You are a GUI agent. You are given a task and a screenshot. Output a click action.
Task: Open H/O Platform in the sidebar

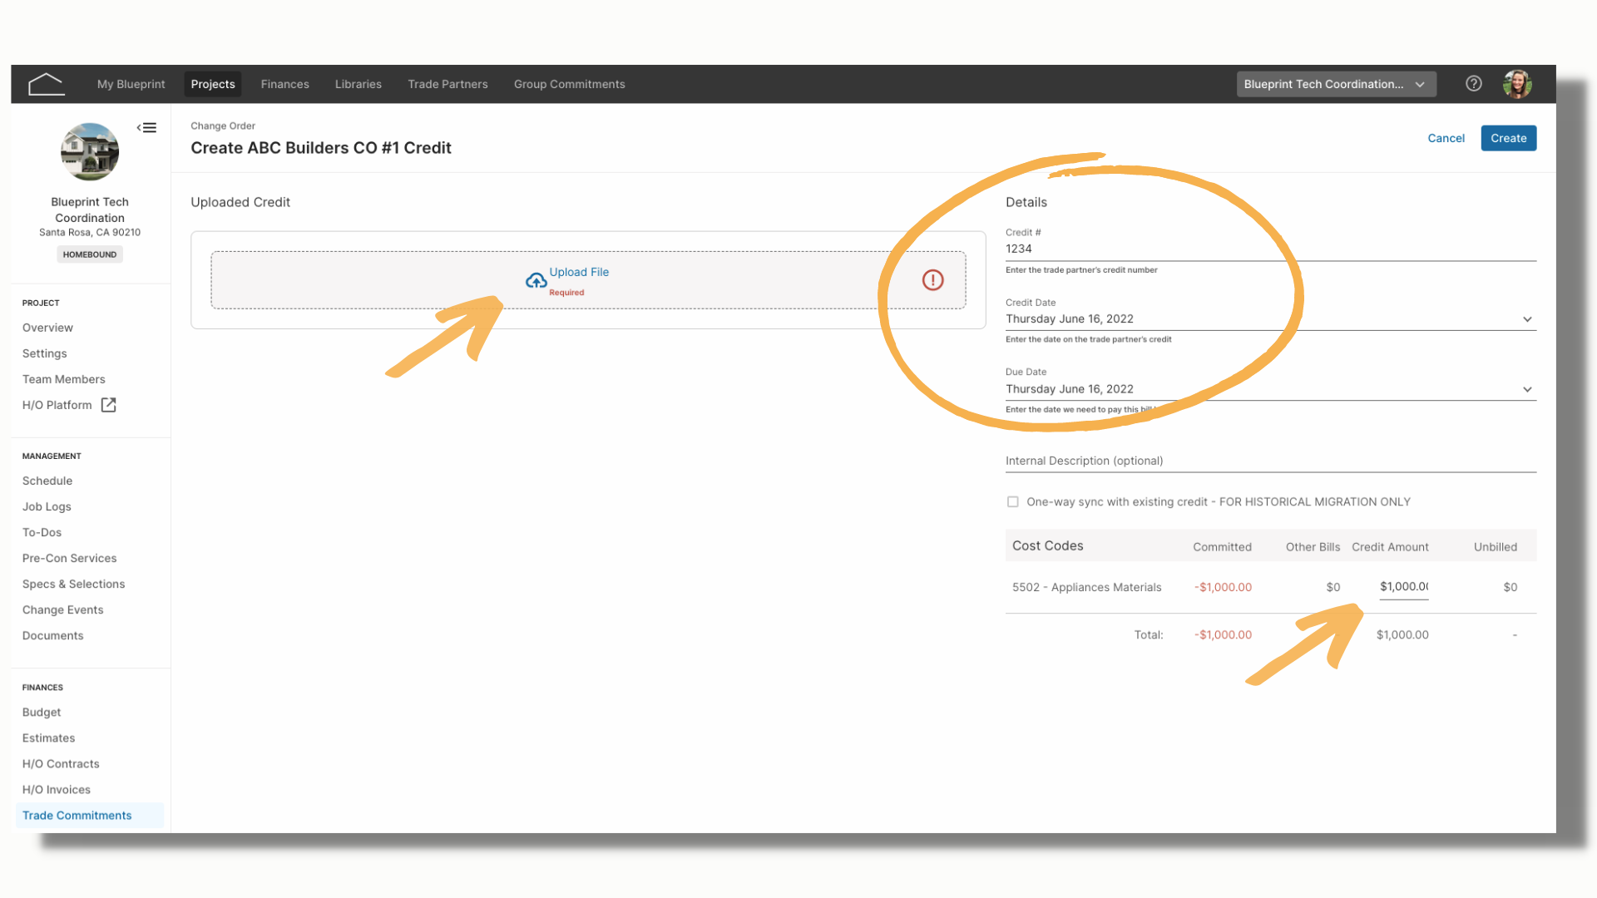(57, 405)
